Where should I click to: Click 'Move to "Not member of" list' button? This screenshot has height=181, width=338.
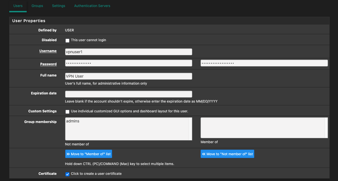pyautogui.click(x=227, y=154)
